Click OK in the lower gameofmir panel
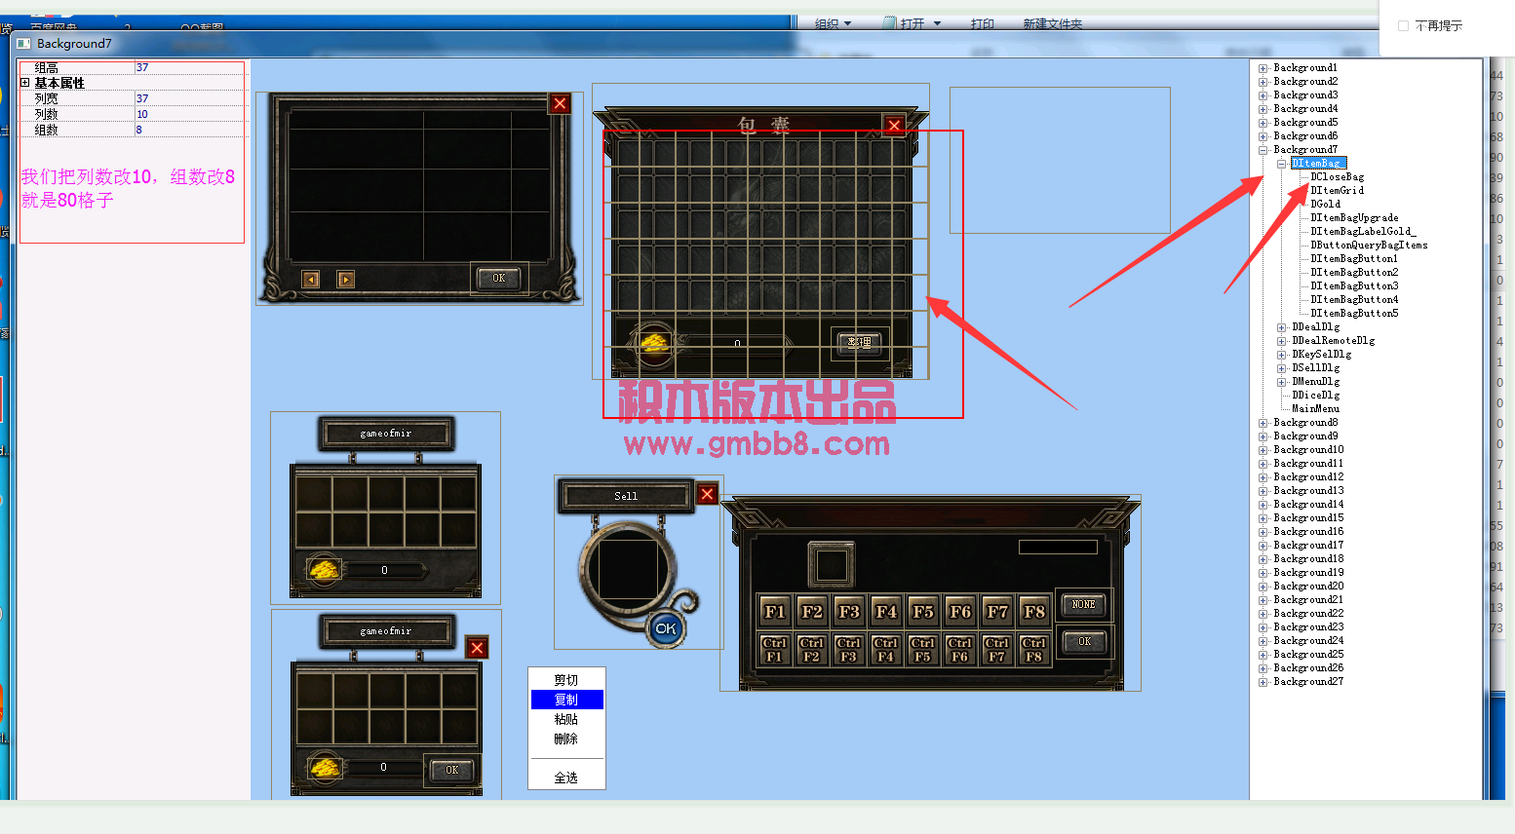The height and width of the screenshot is (834, 1515). tap(452, 770)
